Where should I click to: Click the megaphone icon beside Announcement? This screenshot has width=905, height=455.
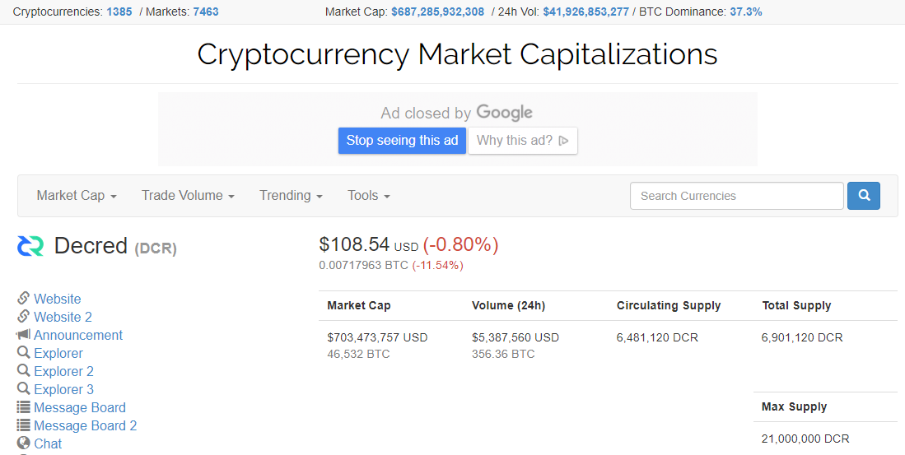pos(23,335)
